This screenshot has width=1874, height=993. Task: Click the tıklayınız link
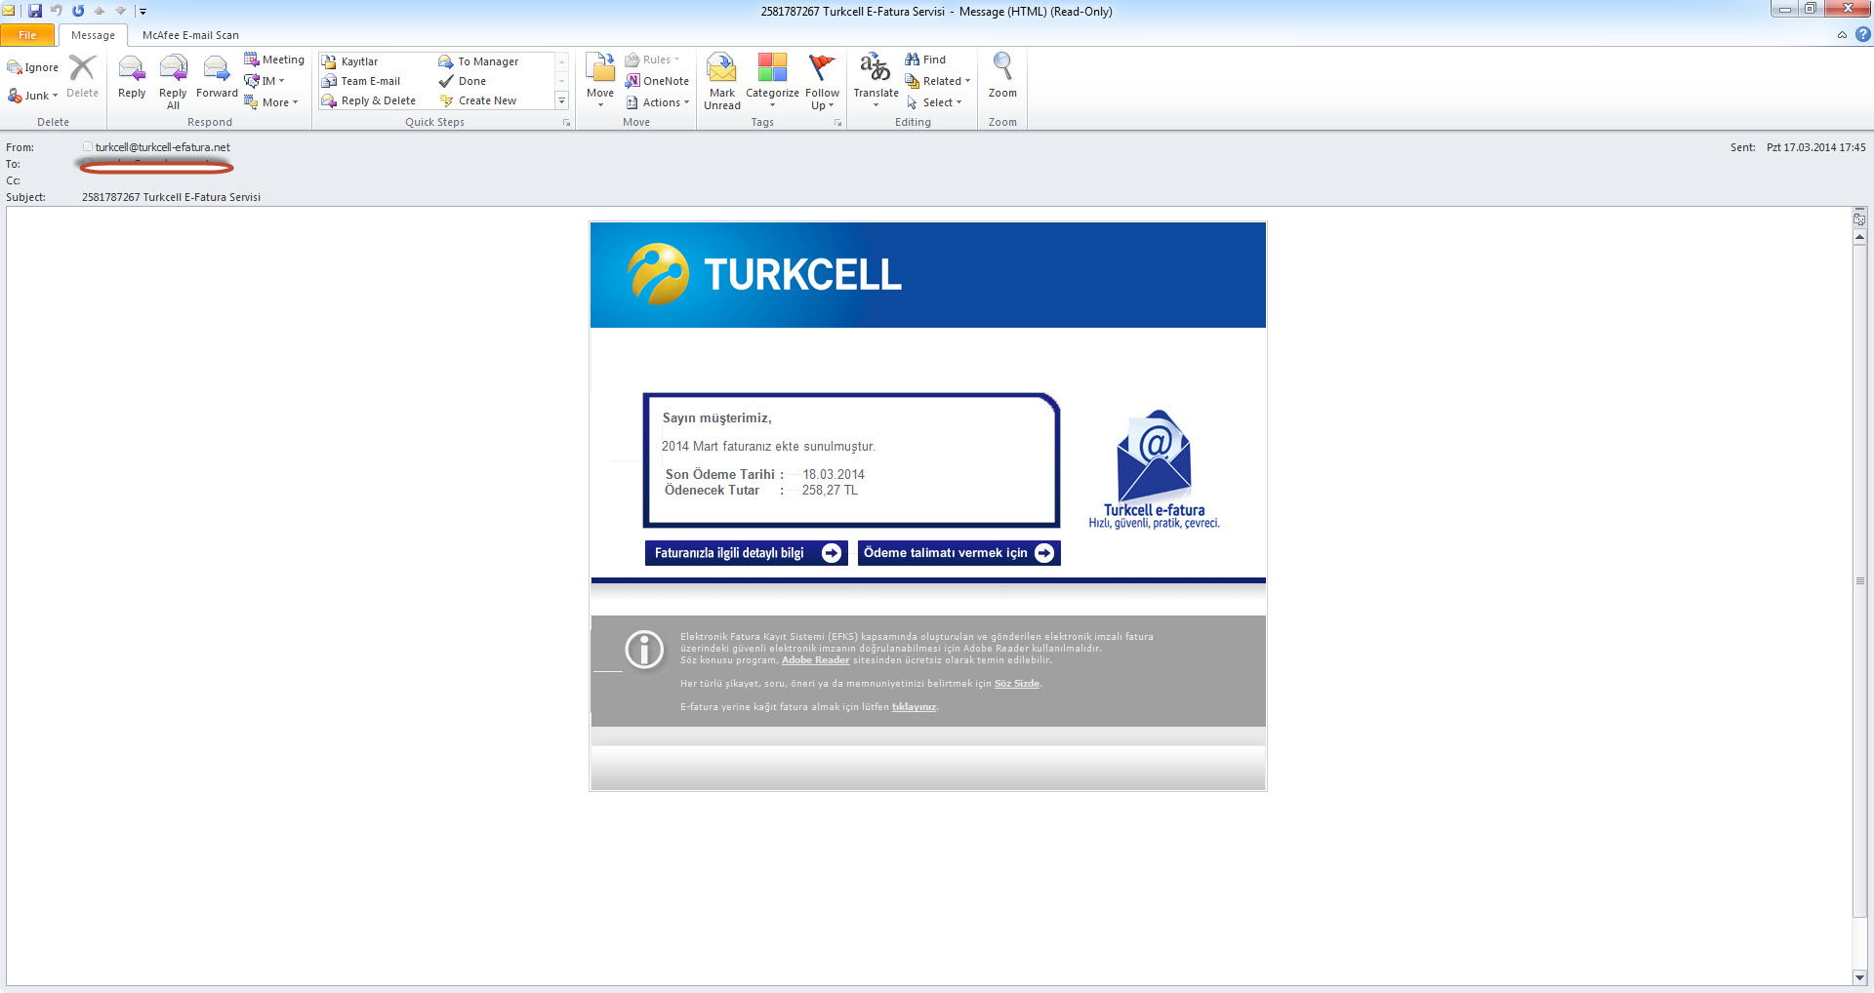point(914,707)
